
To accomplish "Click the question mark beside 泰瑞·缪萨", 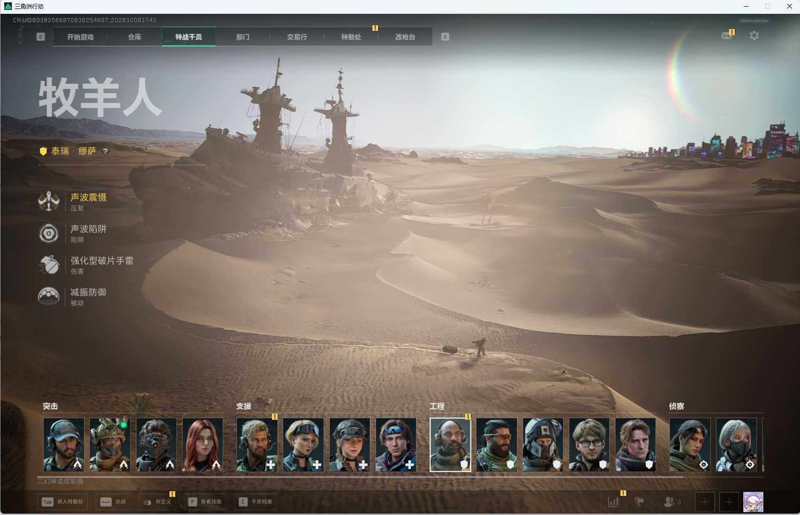I will click(105, 151).
